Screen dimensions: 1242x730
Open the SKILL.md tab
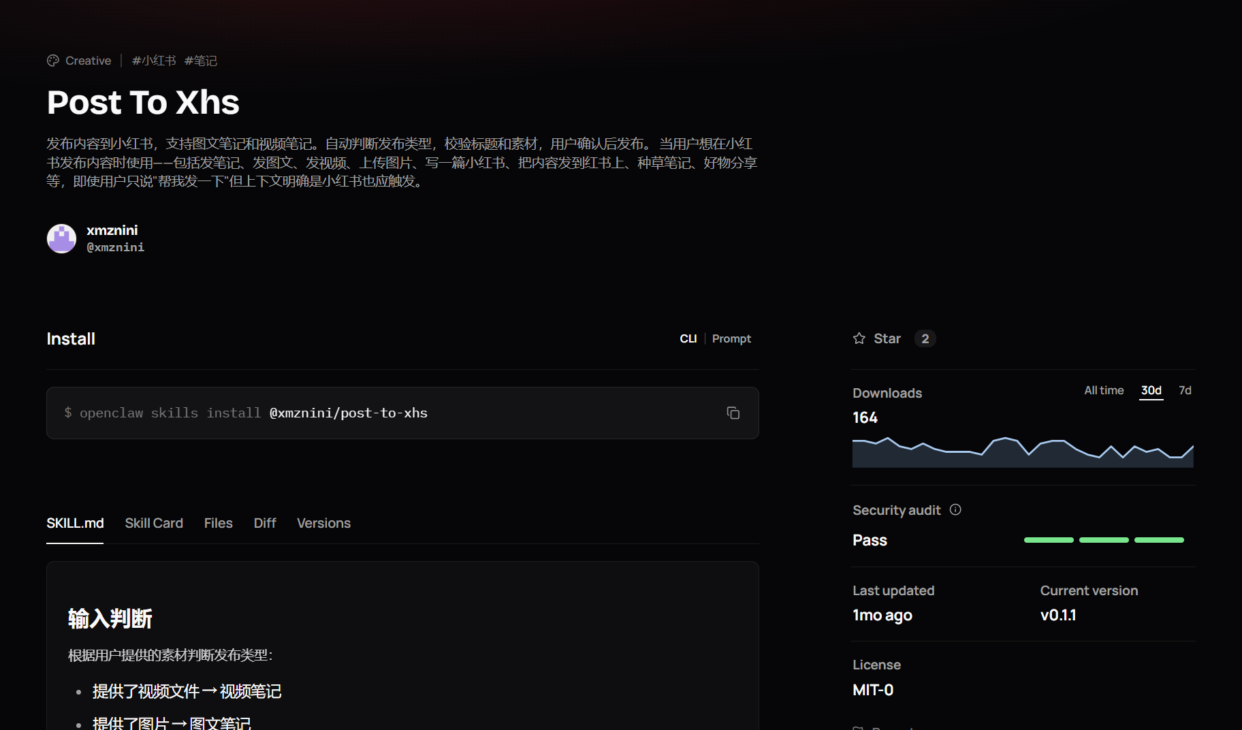75,523
